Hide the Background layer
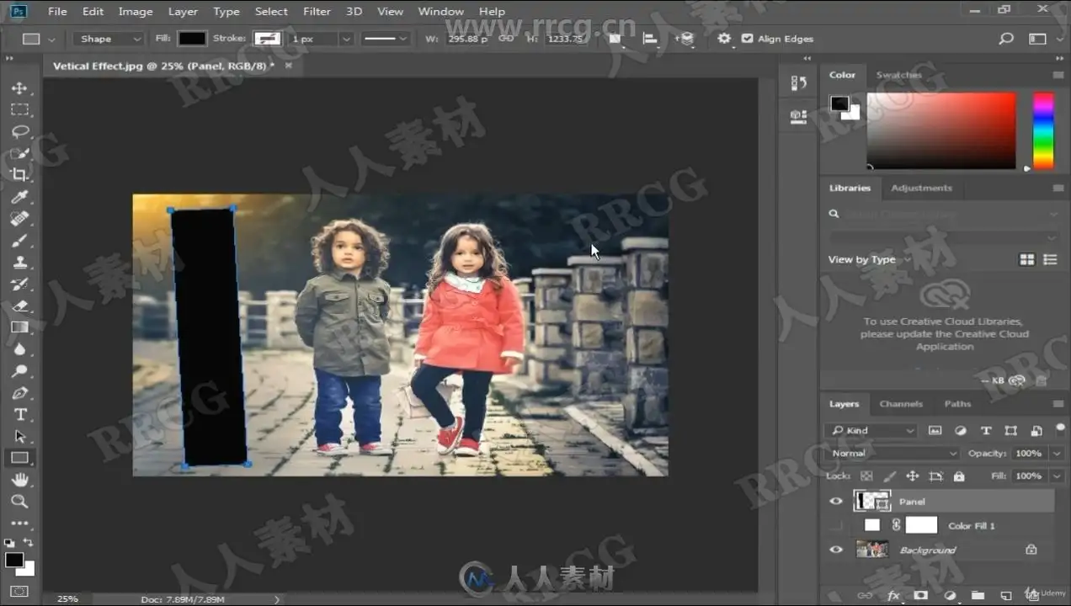 (836, 550)
